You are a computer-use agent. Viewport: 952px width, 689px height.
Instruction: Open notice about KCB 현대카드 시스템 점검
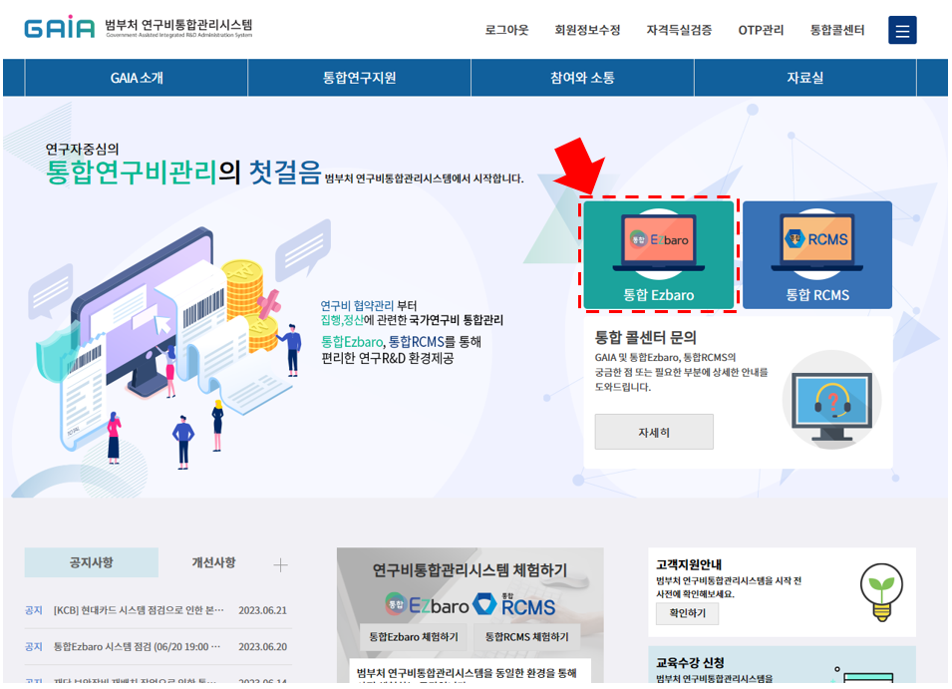pos(139,610)
